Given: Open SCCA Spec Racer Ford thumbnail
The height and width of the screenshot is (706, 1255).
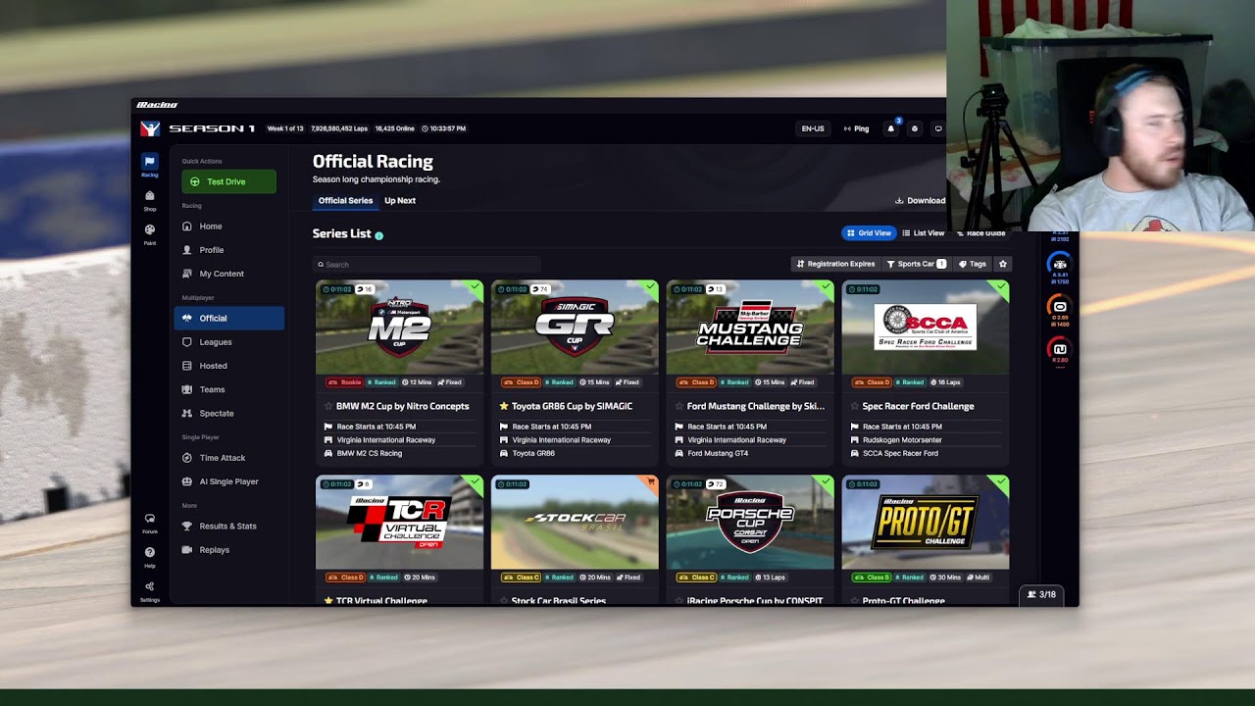Looking at the screenshot, I should click(x=925, y=328).
